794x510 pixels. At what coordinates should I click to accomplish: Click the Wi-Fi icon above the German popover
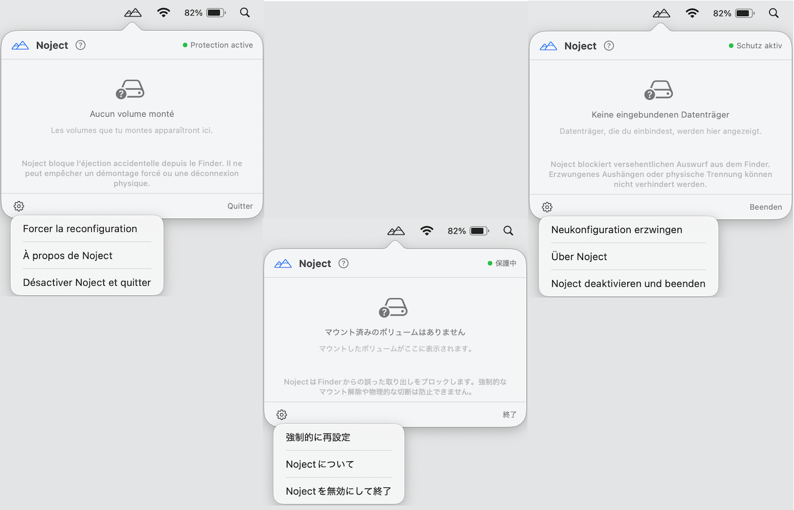[x=692, y=13]
